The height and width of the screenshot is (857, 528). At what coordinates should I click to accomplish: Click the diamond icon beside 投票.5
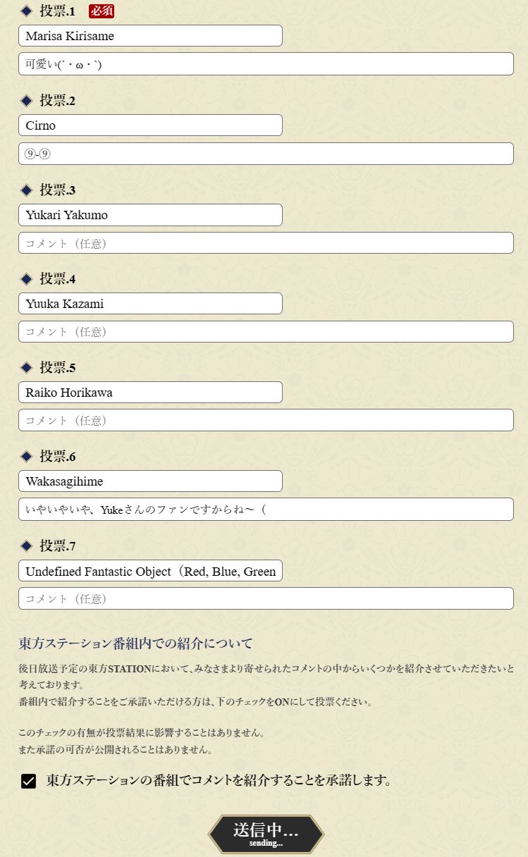click(x=27, y=368)
